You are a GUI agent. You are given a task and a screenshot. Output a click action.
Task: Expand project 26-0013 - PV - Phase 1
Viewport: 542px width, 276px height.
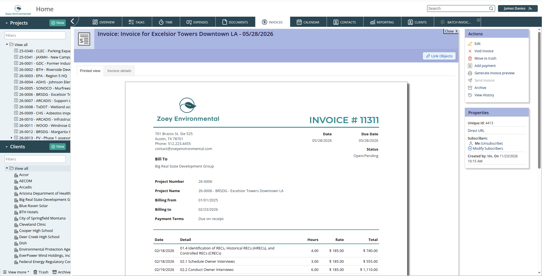pos(11,138)
